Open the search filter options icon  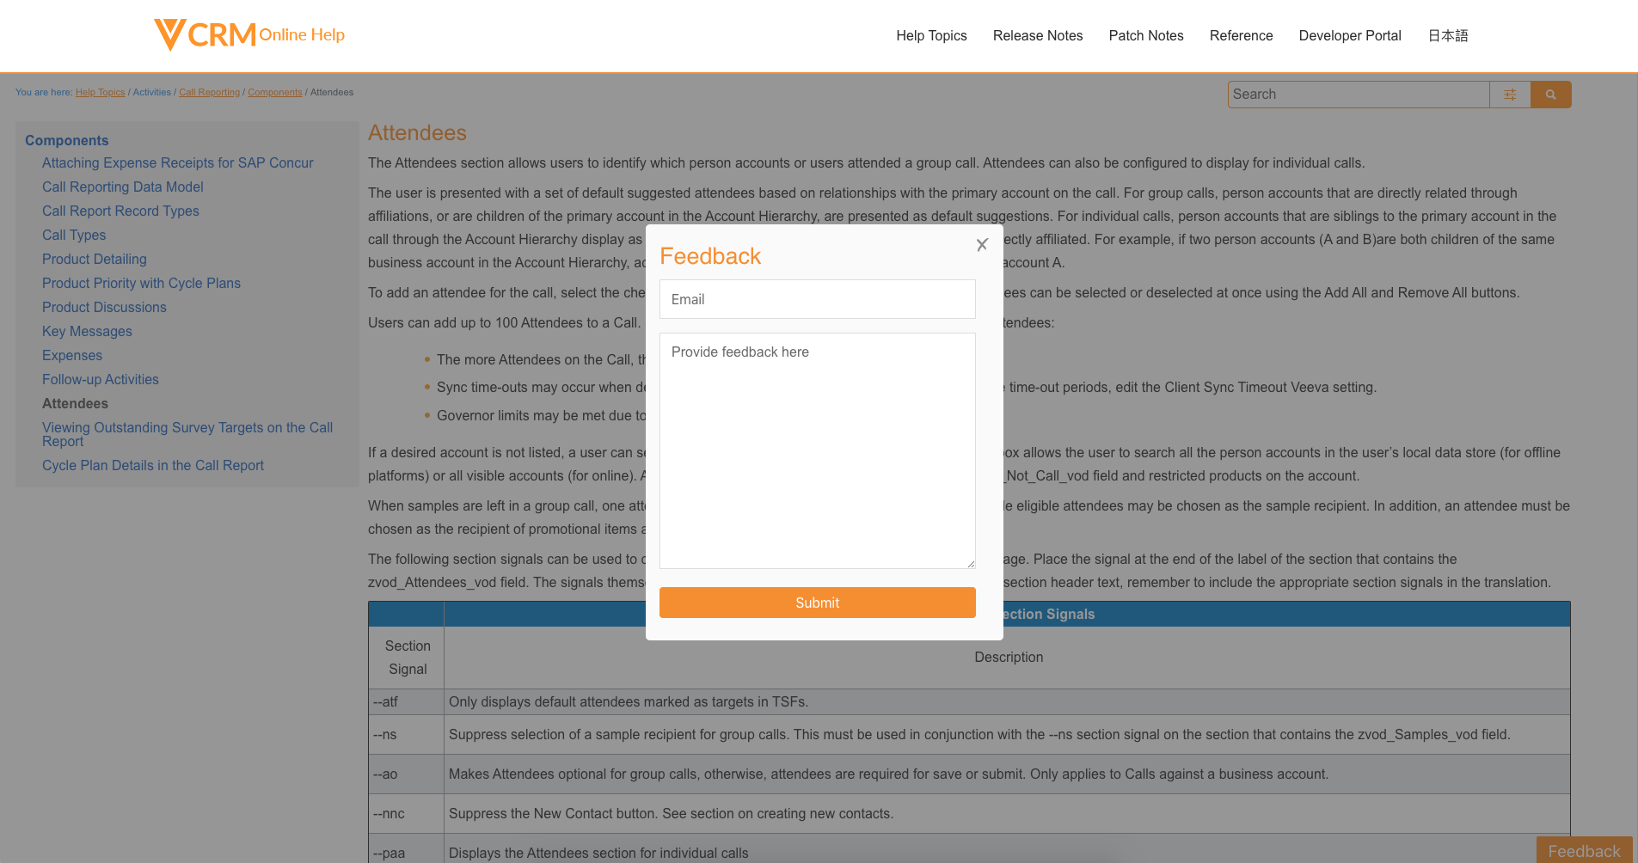pos(1510,95)
